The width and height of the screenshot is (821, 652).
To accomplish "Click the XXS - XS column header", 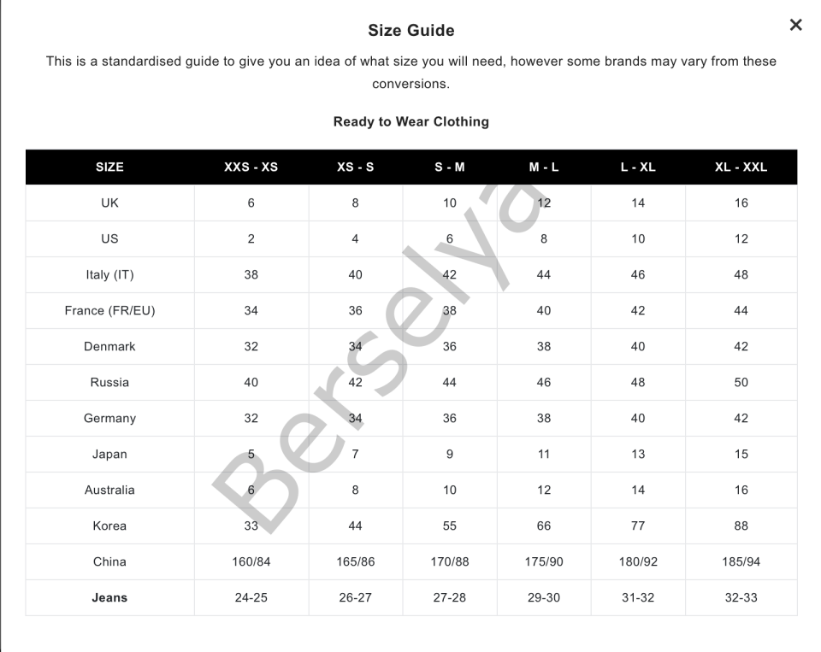I will (251, 167).
